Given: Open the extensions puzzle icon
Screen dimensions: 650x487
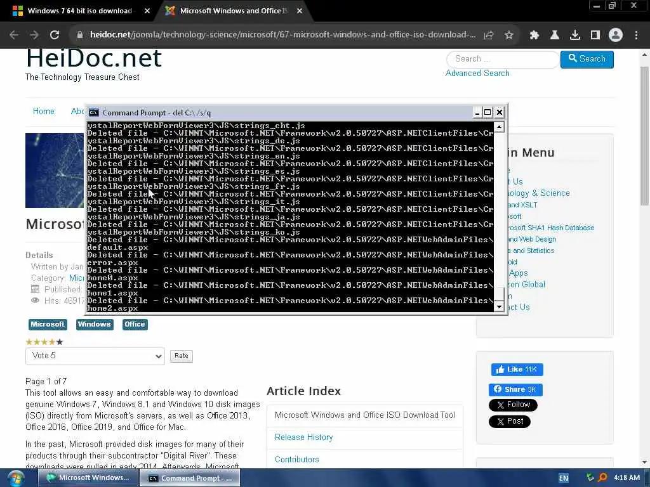Looking at the screenshot, I should tap(534, 36).
